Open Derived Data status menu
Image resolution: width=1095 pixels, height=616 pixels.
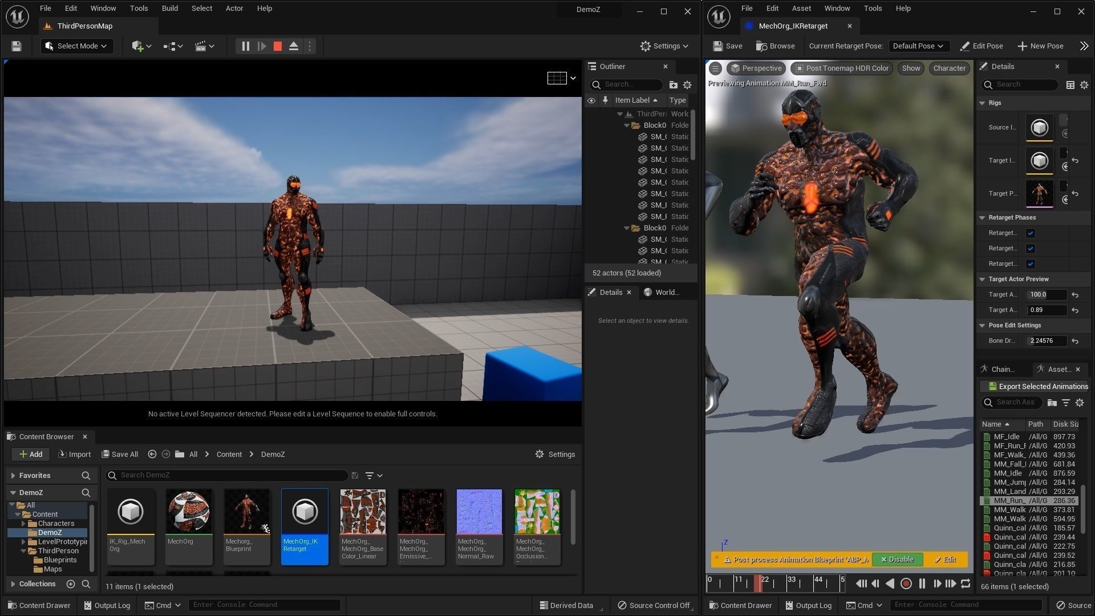pyautogui.click(x=566, y=606)
